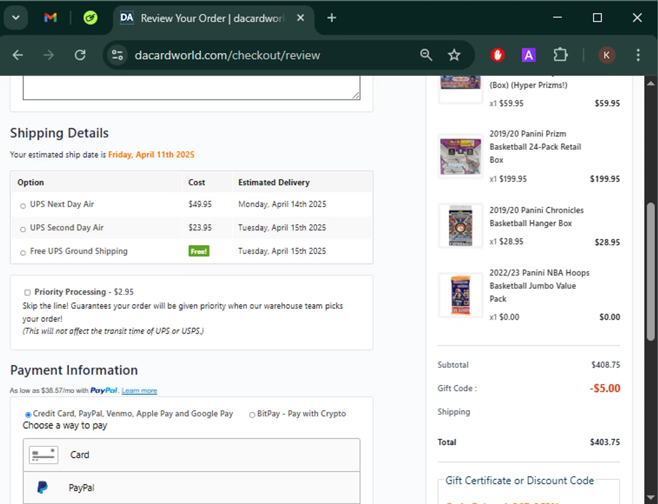Click the page scrollbar up arrow

651,83
